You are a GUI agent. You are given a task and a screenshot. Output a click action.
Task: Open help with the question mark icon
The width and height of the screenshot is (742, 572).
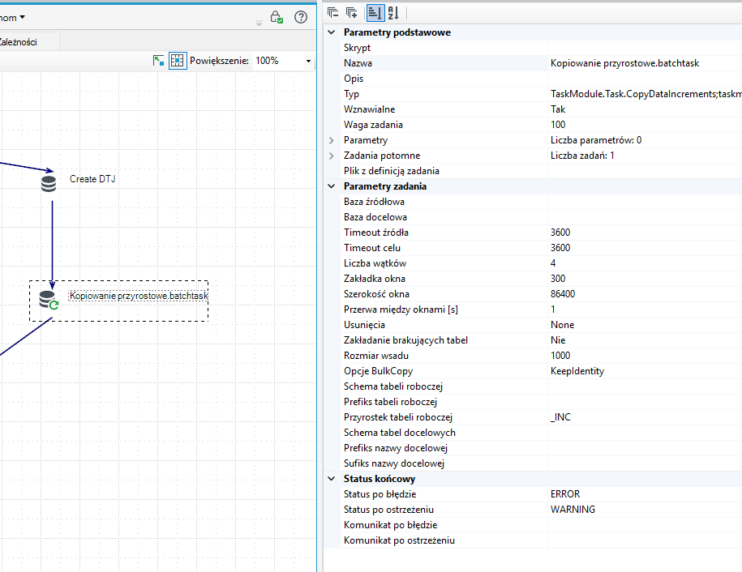pos(301,18)
